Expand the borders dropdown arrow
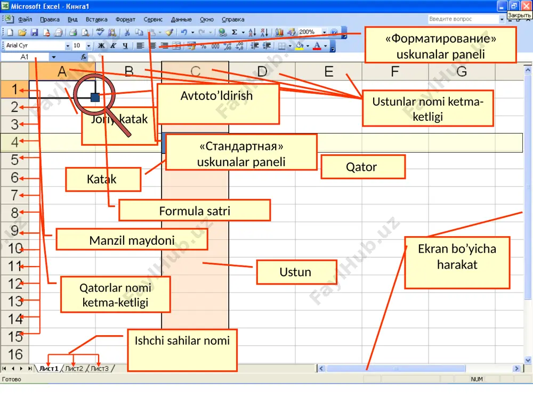This screenshot has height=399, width=533. (290, 46)
